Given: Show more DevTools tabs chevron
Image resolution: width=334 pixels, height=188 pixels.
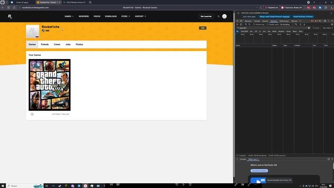Looking at the screenshot, I should tap(301, 21).
